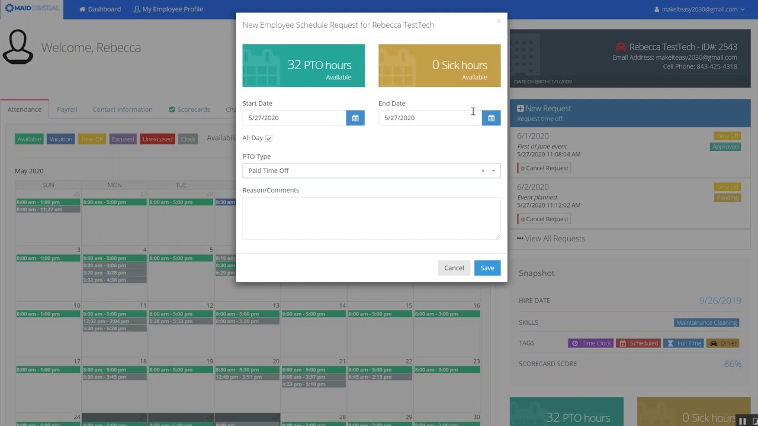The height and width of the screenshot is (426, 758).
Task: Click the Time Clock tag
Action: [x=590, y=343]
